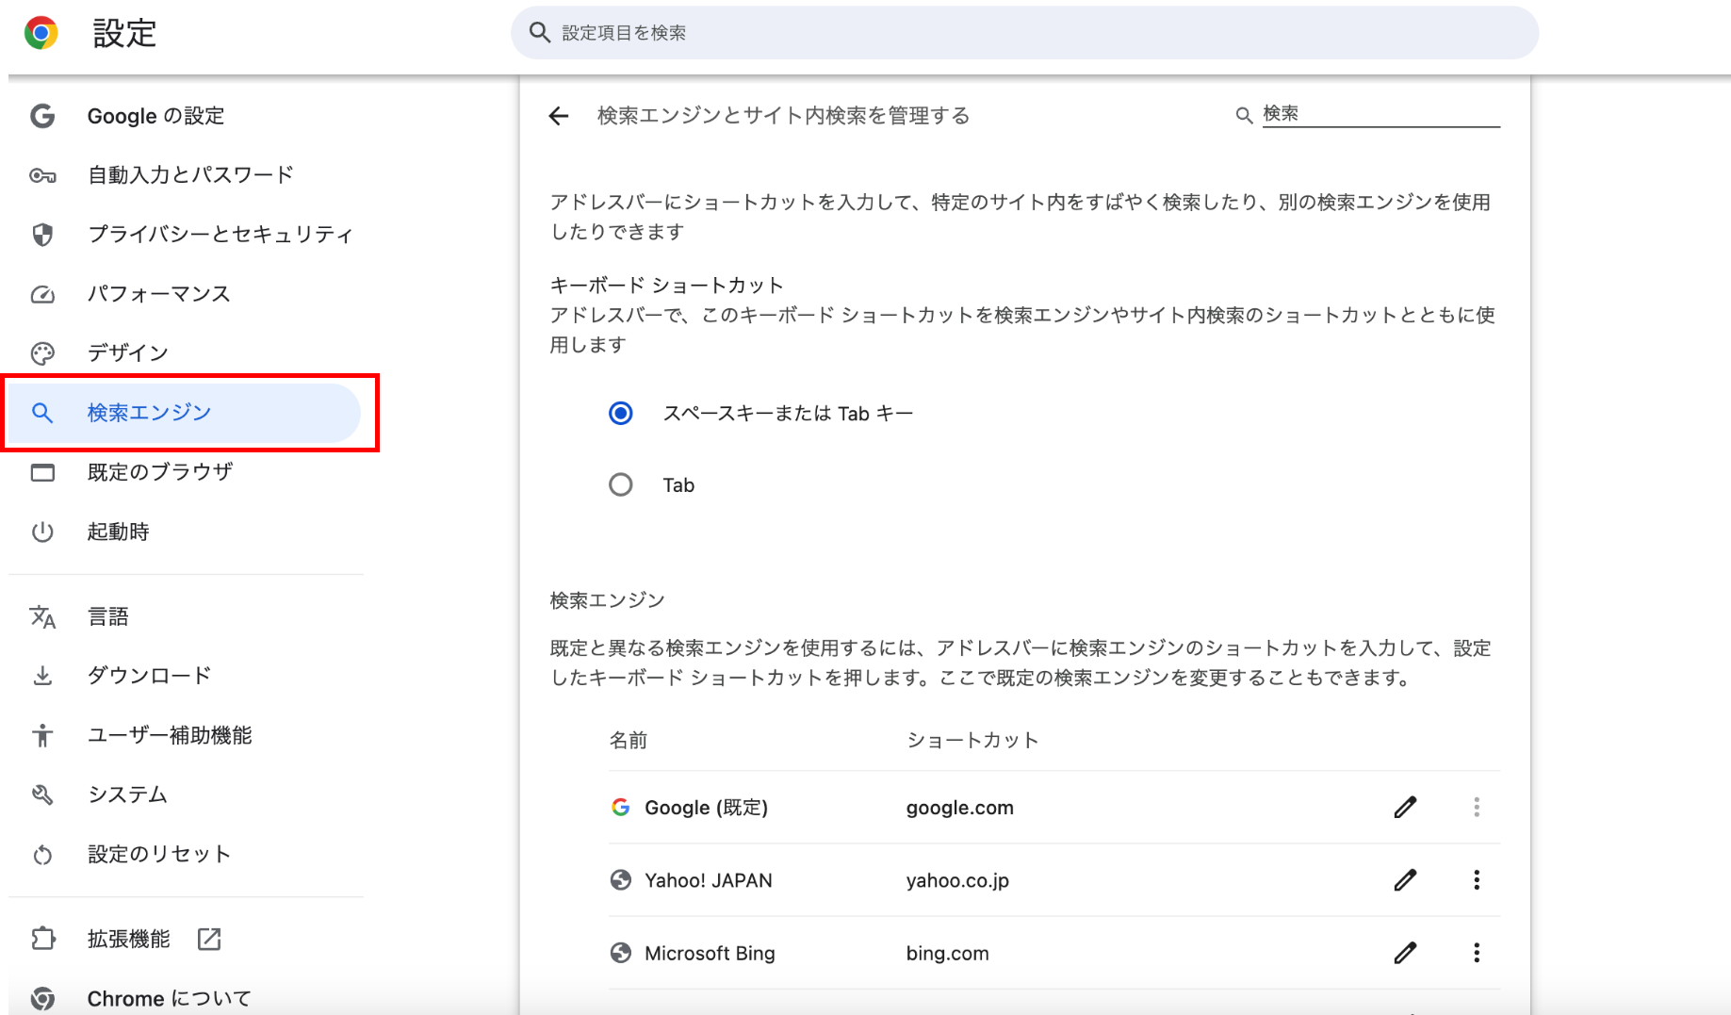Select the Tab only radio option
Image resolution: width=1731 pixels, height=1015 pixels.
pos(621,484)
